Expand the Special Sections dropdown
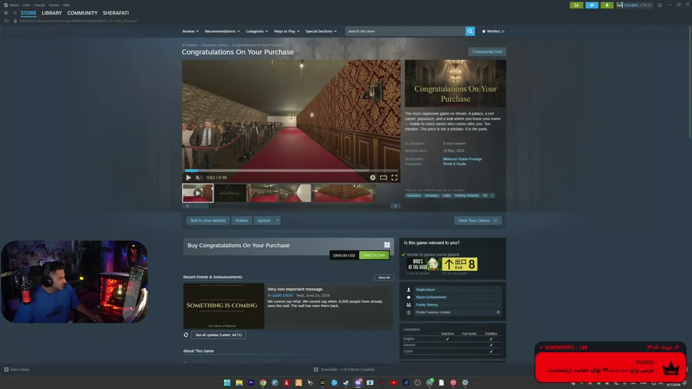 coord(321,31)
